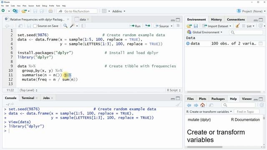Switch to Relative Frequencies with dplyr script tab

click(x=37, y=20)
